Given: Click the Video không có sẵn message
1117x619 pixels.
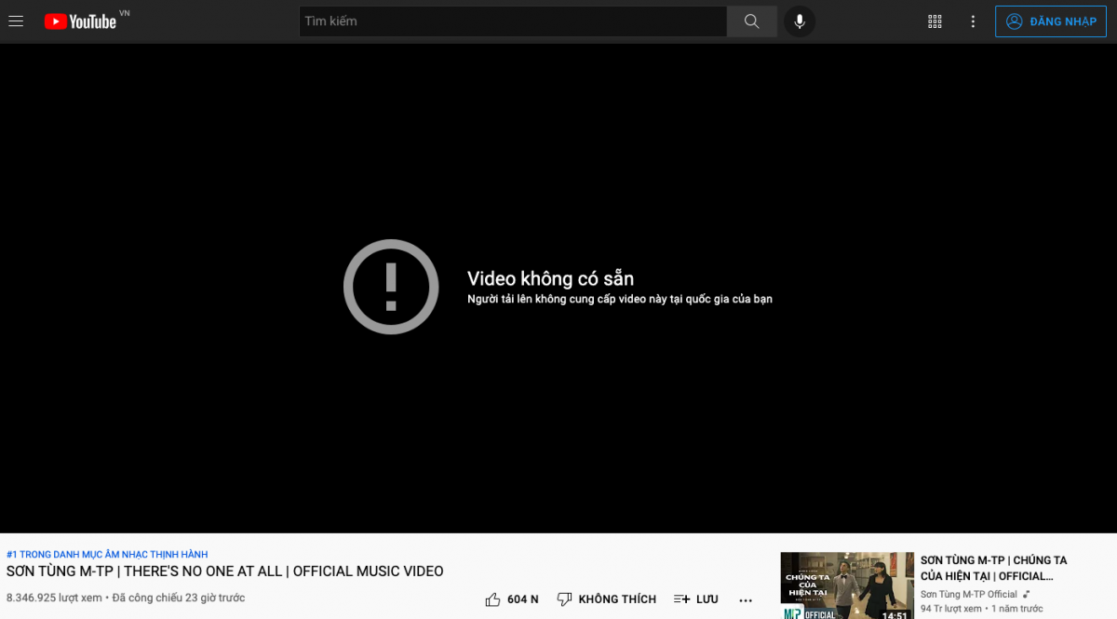Looking at the screenshot, I should click(x=550, y=278).
